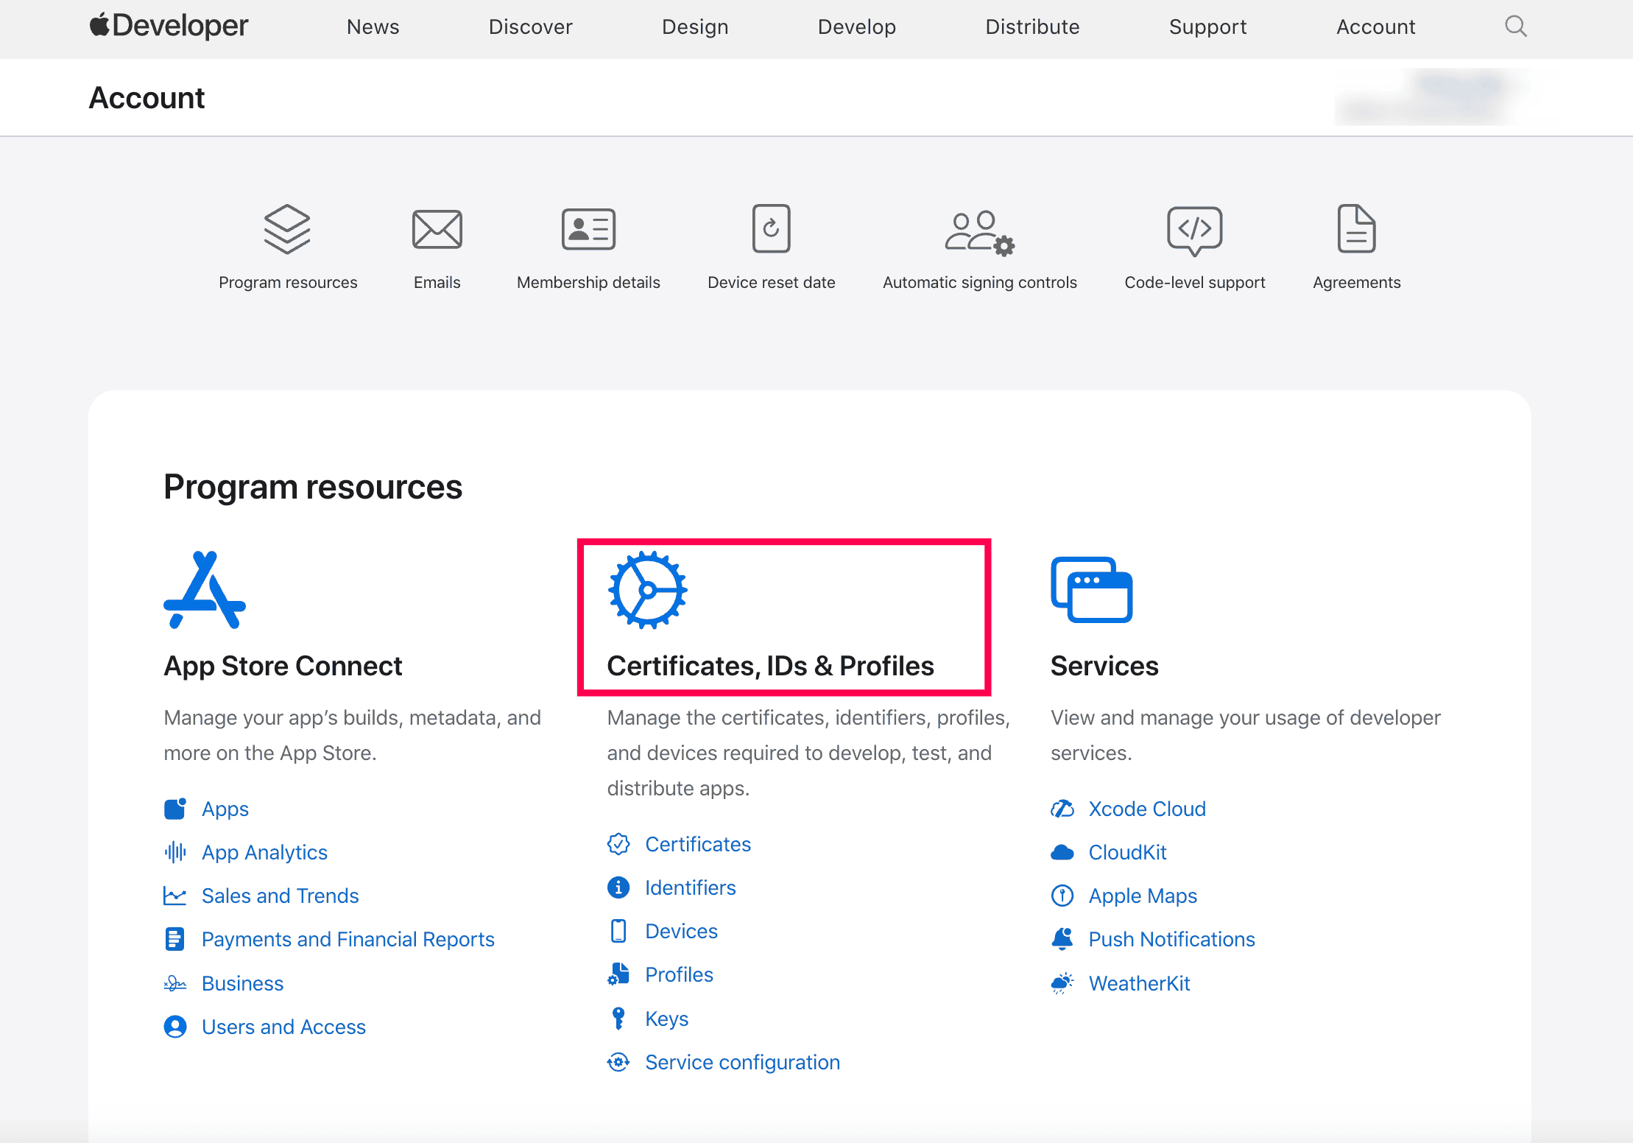1633x1143 pixels.
Task: Click Certificates, IDs & Profiles heading
Action: [770, 666]
